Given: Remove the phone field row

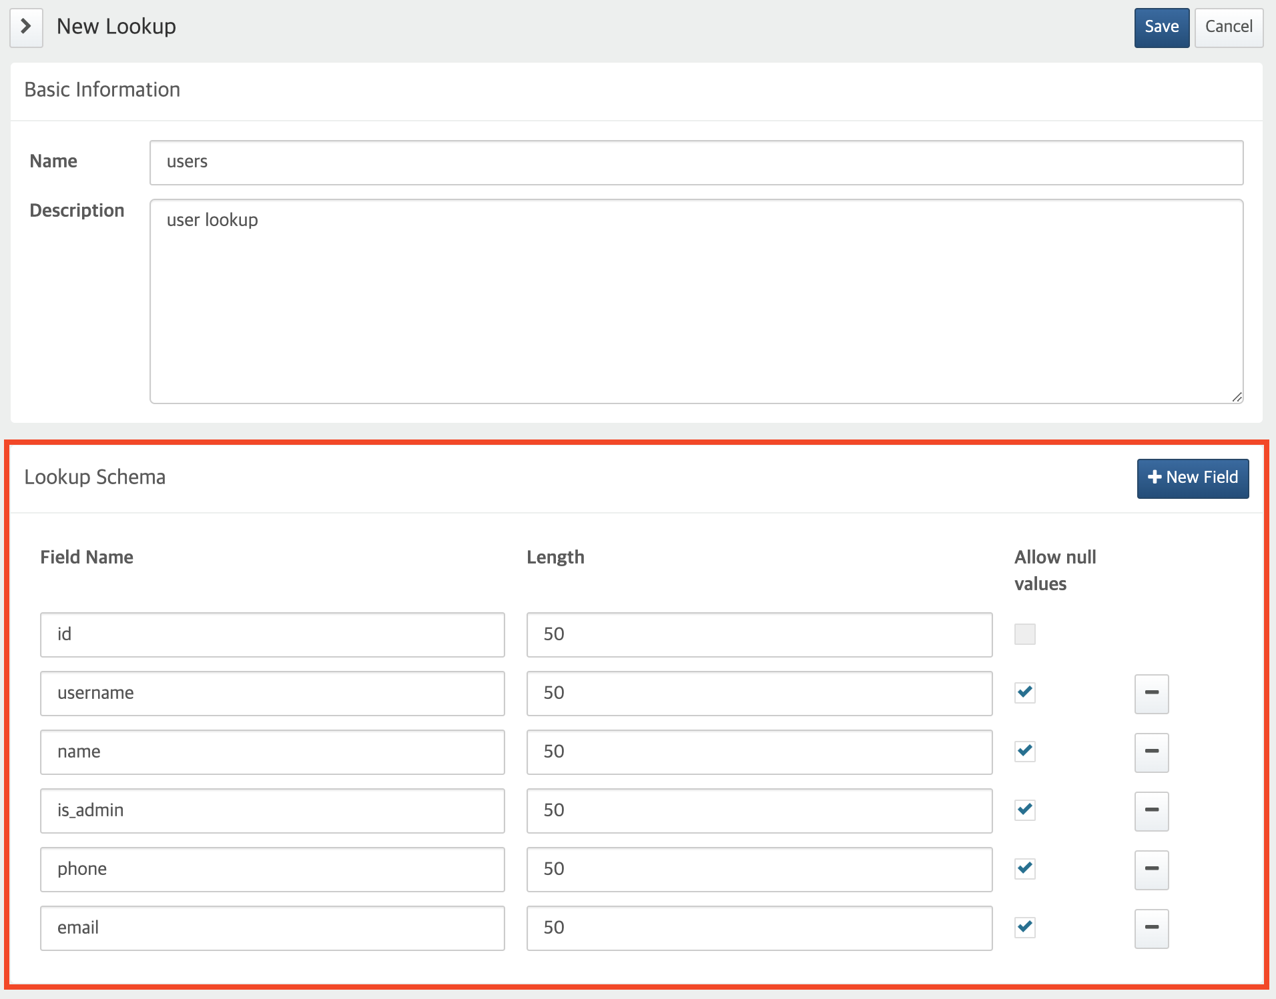Looking at the screenshot, I should click(1152, 870).
